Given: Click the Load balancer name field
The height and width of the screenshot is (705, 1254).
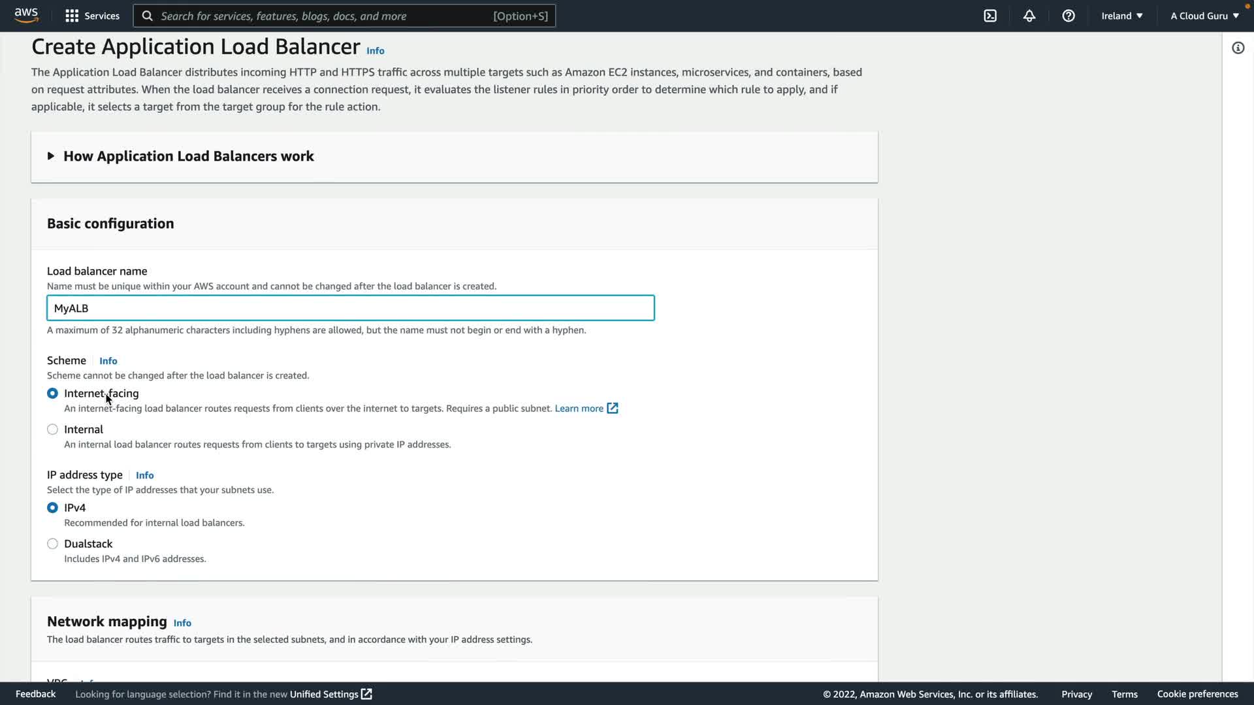Looking at the screenshot, I should pyautogui.click(x=350, y=308).
